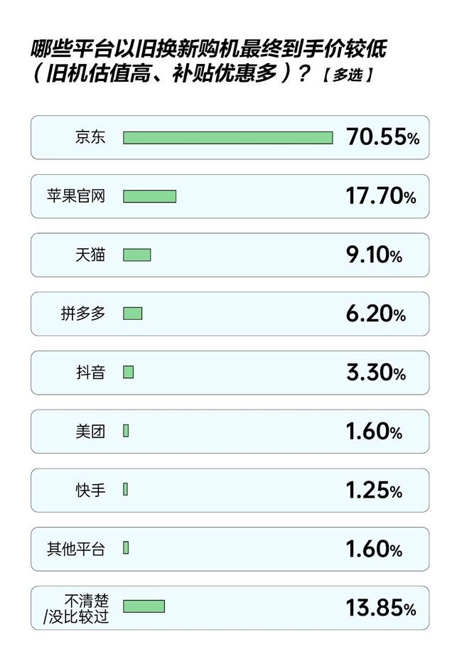Image resolution: width=462 pixels, height=669 pixels.
Task: Select the 京东 option label
Action: pyautogui.click(x=90, y=137)
